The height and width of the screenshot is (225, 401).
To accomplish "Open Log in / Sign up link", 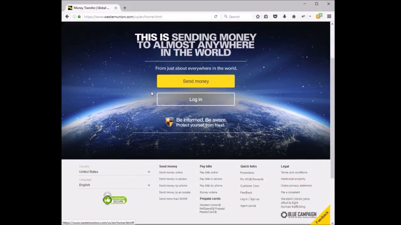I will pyautogui.click(x=250, y=199).
